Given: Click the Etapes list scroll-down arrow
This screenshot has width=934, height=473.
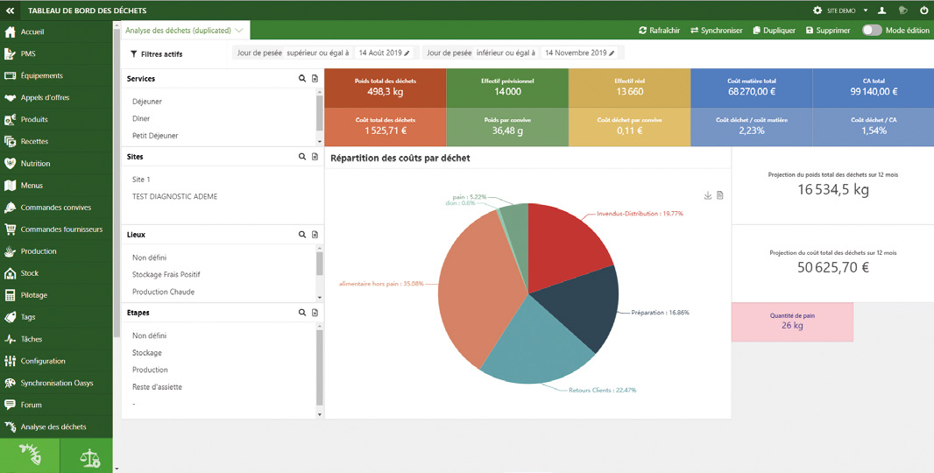Looking at the screenshot, I should [320, 414].
